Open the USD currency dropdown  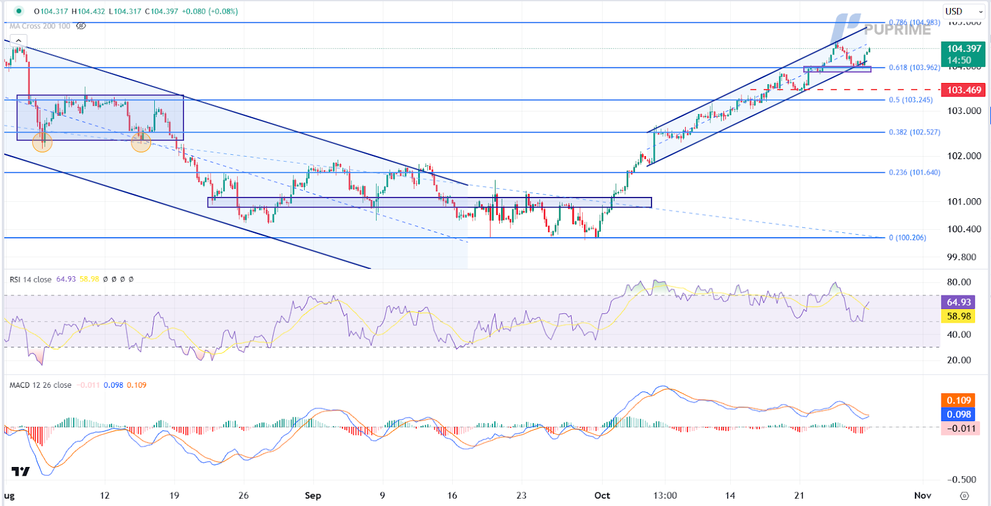pos(964,11)
